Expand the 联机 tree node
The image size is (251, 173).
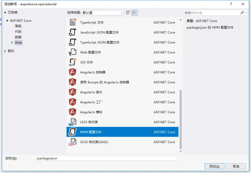[x=4, y=51]
